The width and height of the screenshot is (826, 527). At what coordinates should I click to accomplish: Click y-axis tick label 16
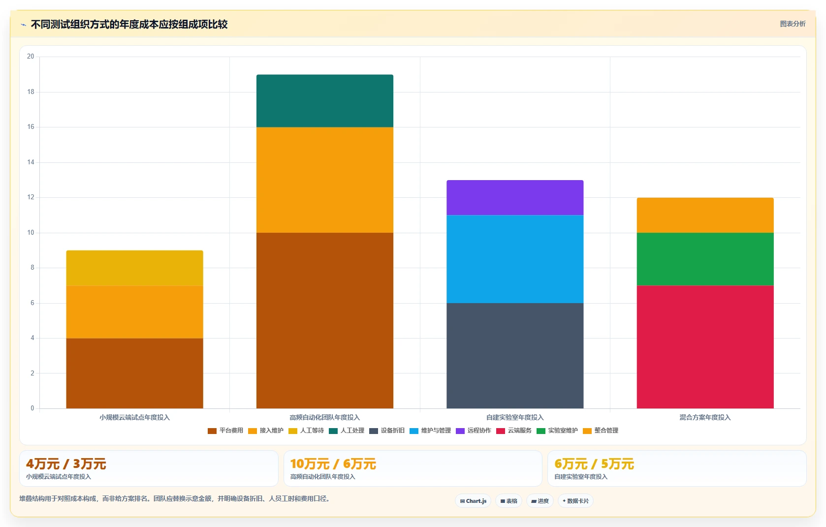point(31,127)
